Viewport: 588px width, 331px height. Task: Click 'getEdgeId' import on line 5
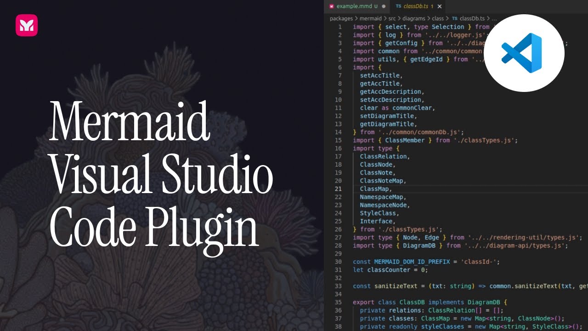(x=426, y=59)
